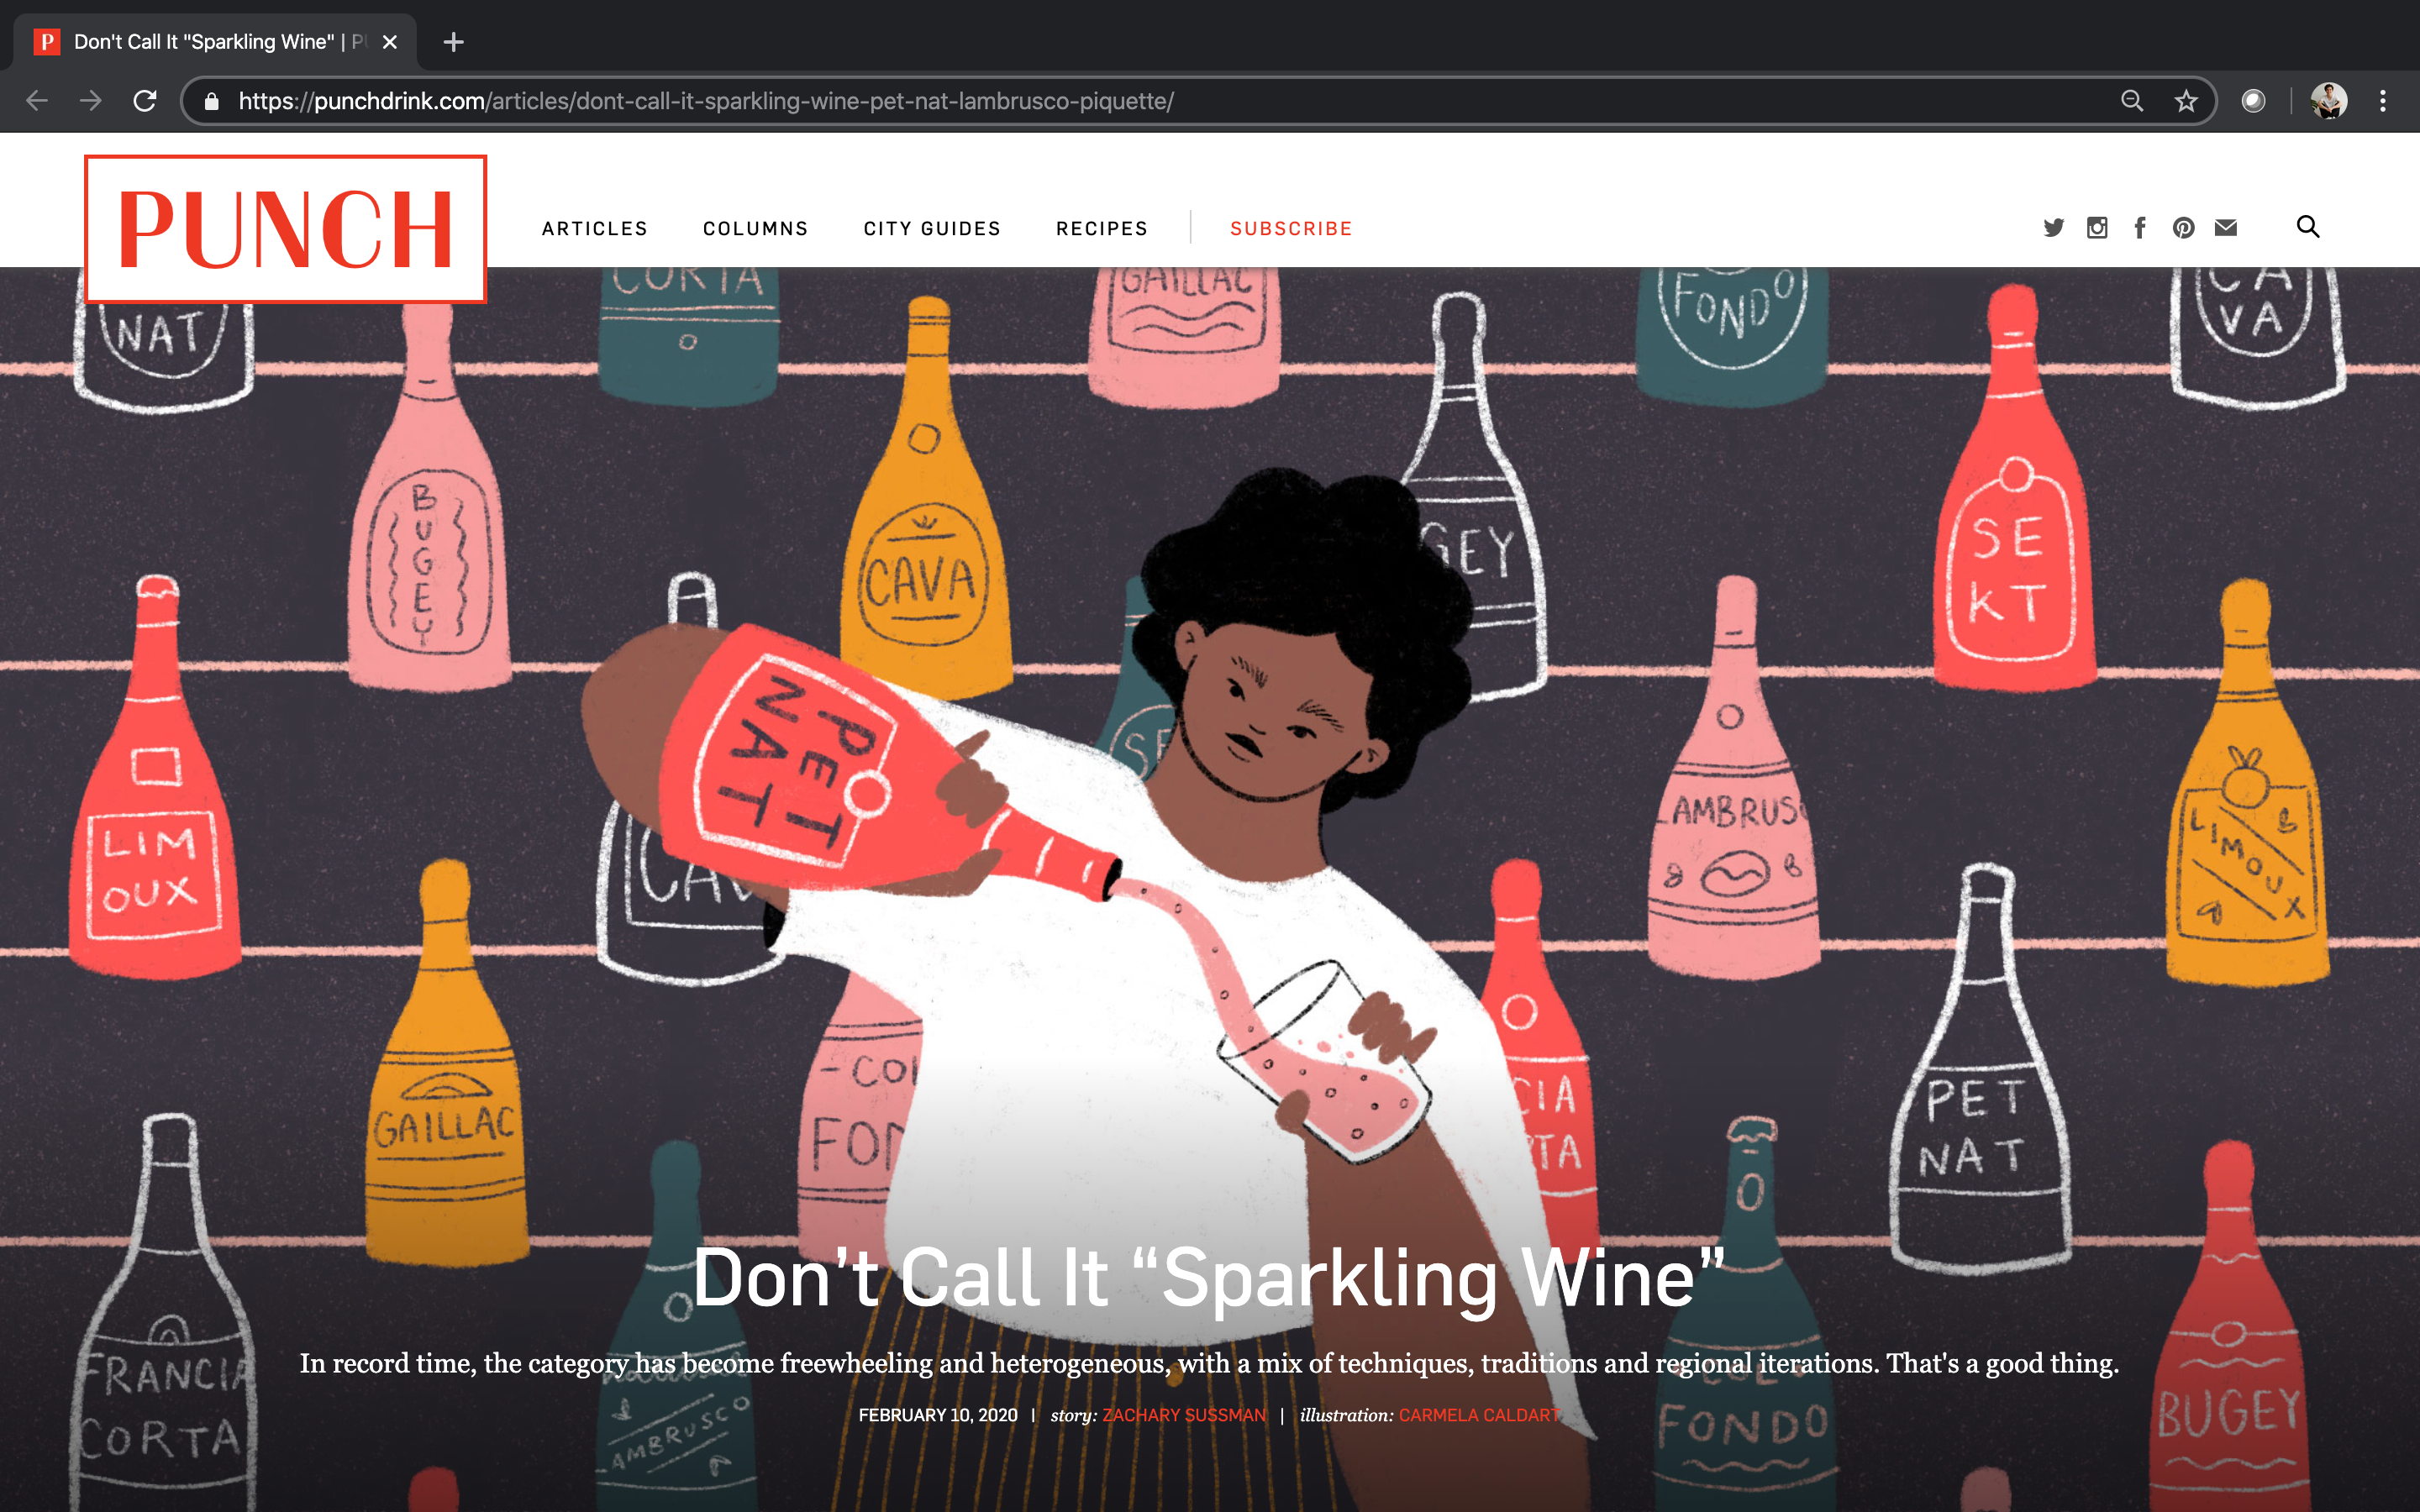
Task: Reload the page
Action: (145, 101)
